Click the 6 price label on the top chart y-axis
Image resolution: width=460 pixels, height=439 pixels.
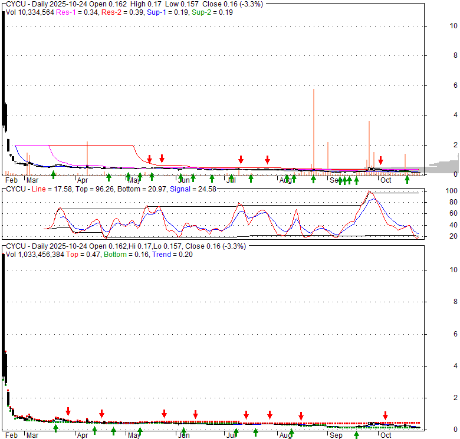coord(455,85)
